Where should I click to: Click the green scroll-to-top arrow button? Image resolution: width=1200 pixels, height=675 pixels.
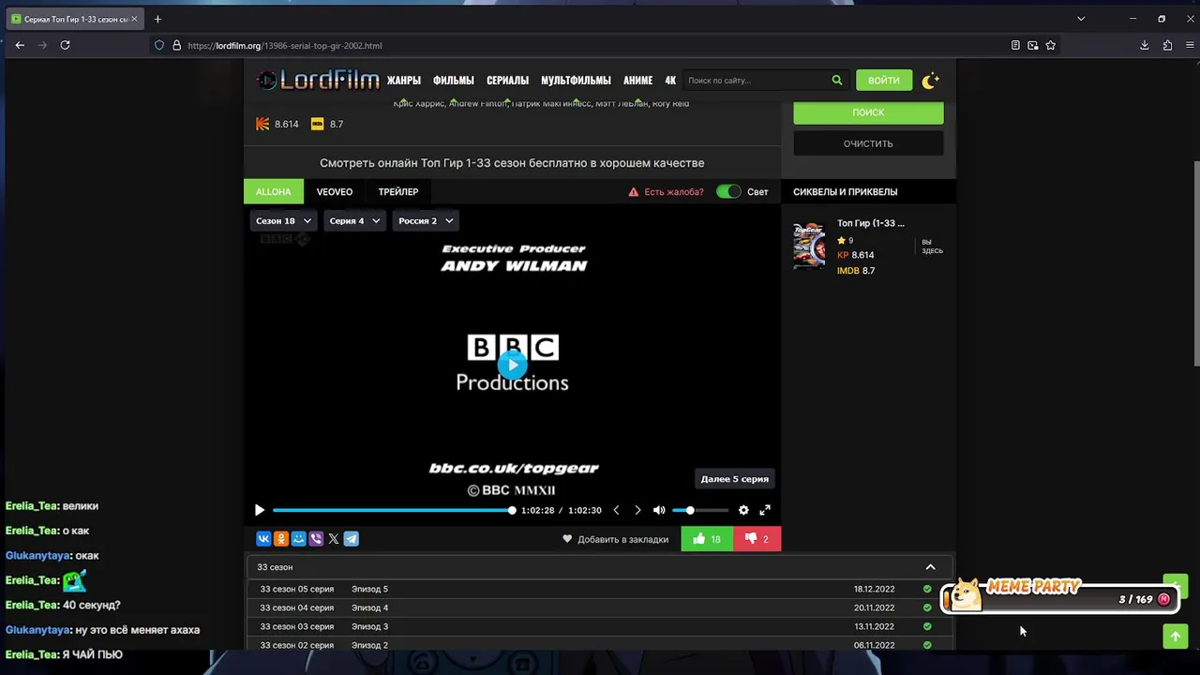click(x=1176, y=636)
